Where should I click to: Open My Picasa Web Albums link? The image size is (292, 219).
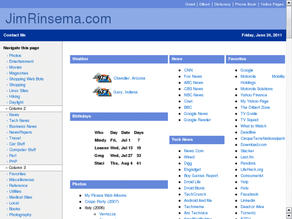pyautogui.click(x=105, y=195)
